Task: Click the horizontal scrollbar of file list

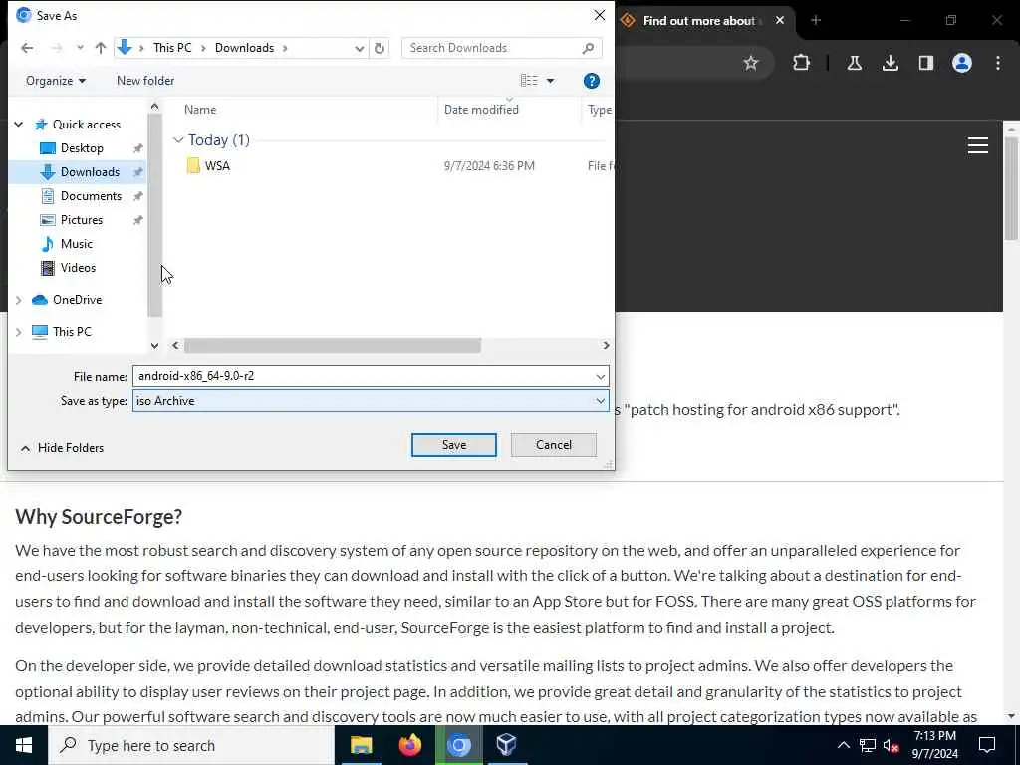Action: pos(333,345)
